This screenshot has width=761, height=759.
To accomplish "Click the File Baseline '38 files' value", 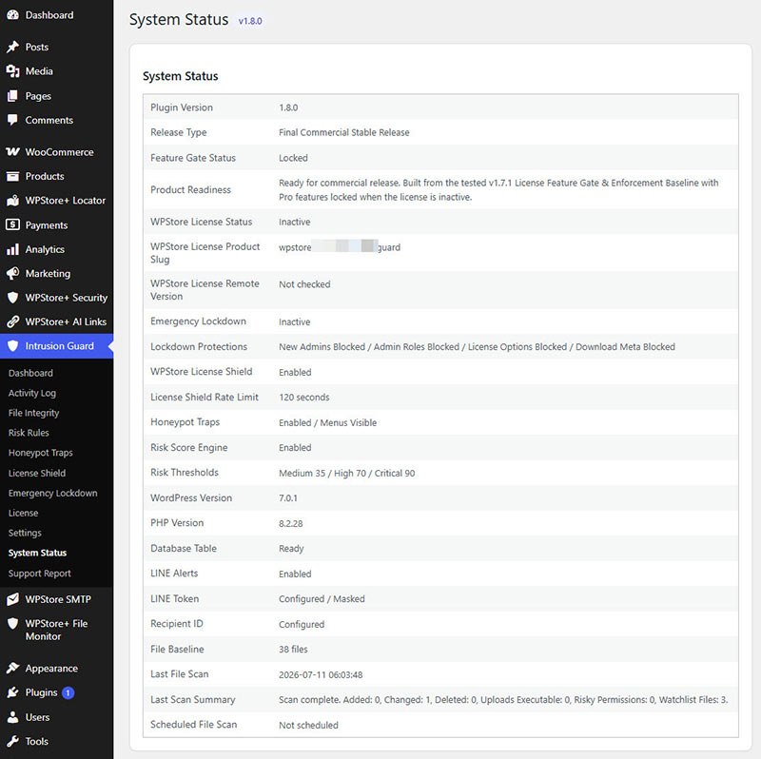I will [293, 650].
